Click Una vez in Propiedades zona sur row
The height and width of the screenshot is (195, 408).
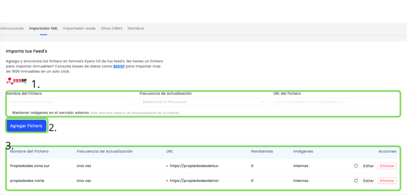[84, 166]
